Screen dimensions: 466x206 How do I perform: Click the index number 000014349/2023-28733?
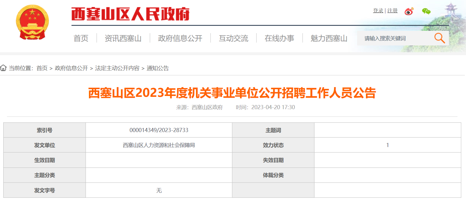click(x=159, y=130)
